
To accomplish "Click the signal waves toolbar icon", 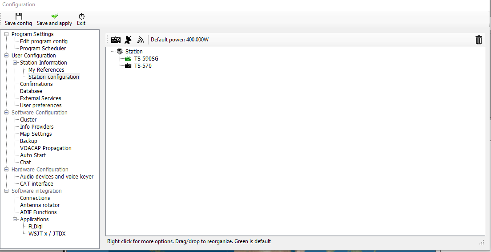I will tap(140, 40).
